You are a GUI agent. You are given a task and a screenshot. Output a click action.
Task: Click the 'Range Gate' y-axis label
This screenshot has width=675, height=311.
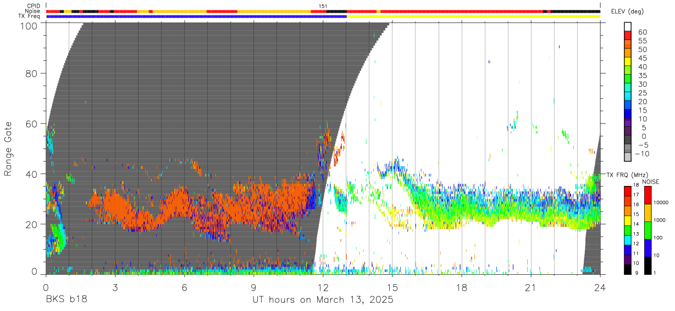[8, 149]
